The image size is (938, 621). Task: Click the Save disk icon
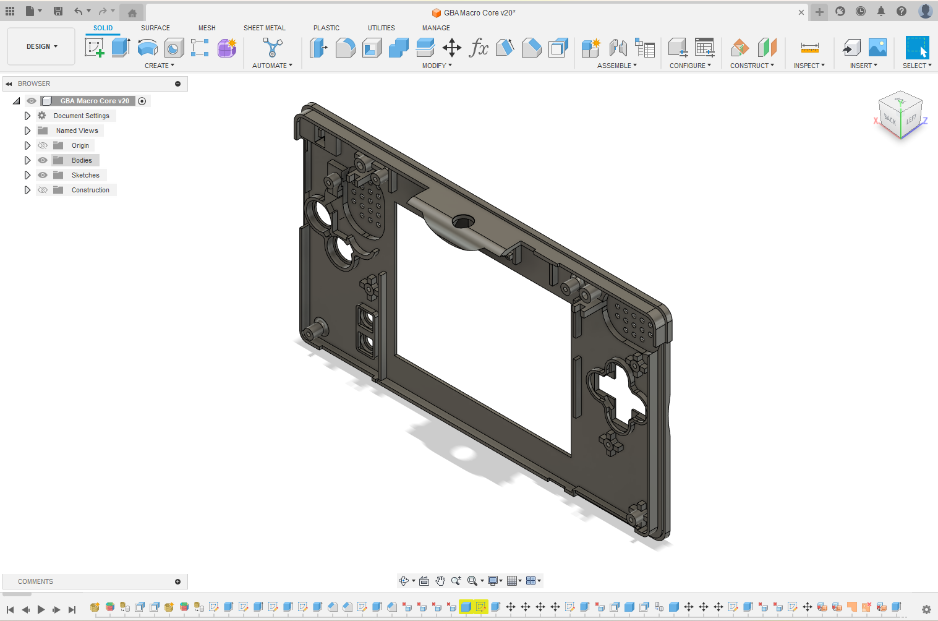point(58,11)
